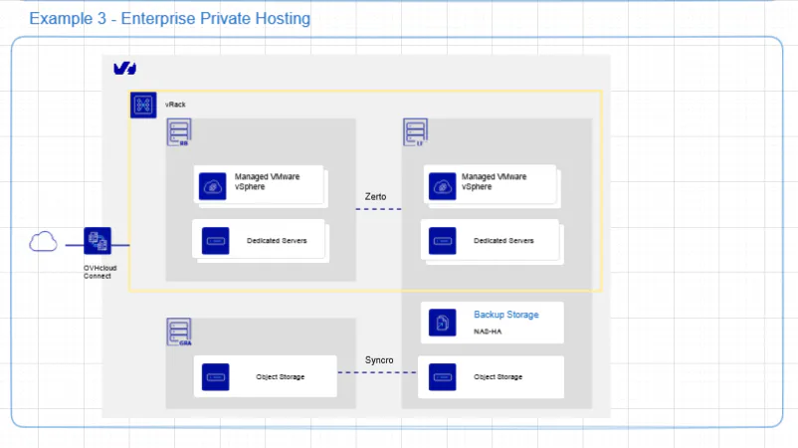The height and width of the screenshot is (448, 798).
Task: Click Dedicated Servers icon in the Backup Storage datacenter
Action: pos(442,241)
